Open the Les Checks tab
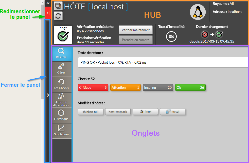This screenshot has width=249, height=163. coord(61,84)
